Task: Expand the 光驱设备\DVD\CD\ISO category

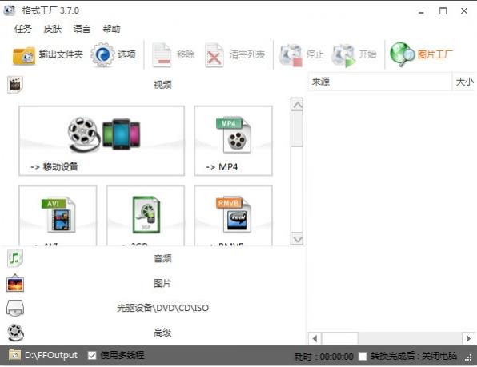Action: [162, 308]
